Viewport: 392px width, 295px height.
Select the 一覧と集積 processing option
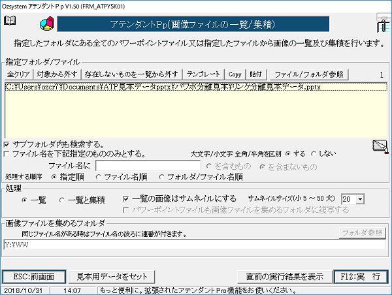coord(62,200)
